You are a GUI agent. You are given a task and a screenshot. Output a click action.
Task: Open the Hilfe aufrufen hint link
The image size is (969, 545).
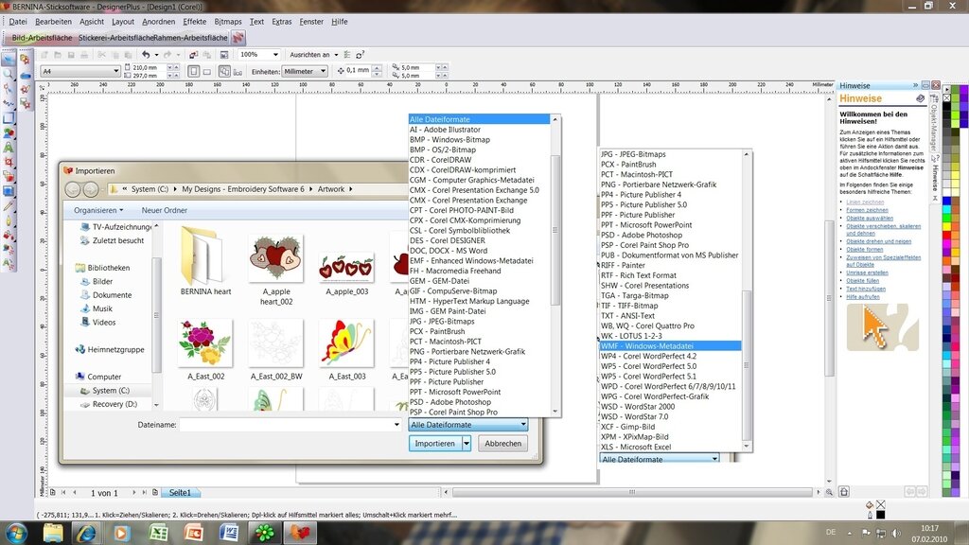point(863,296)
